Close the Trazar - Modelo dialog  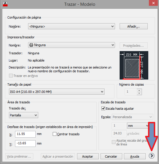coord(153,3)
